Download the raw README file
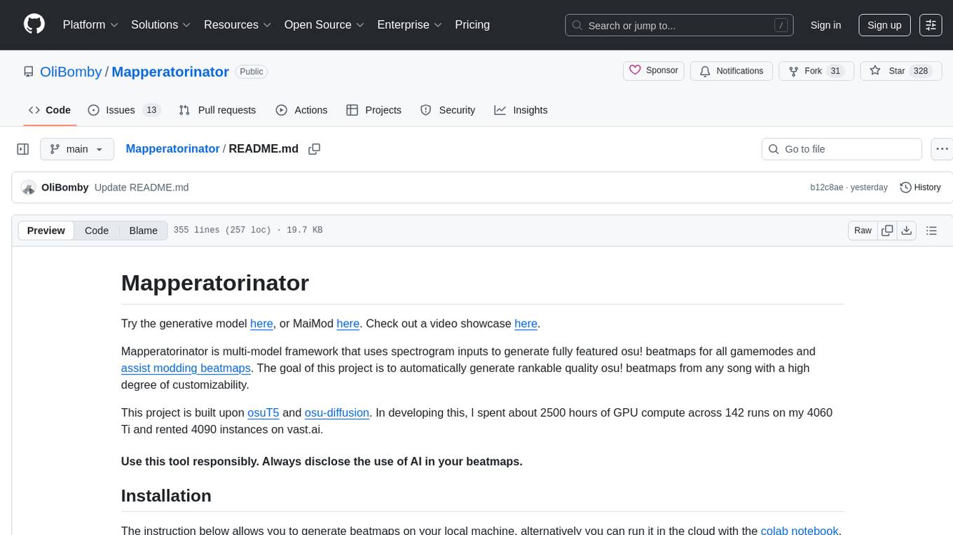Screen dimensions: 953x535 click(x=906, y=230)
